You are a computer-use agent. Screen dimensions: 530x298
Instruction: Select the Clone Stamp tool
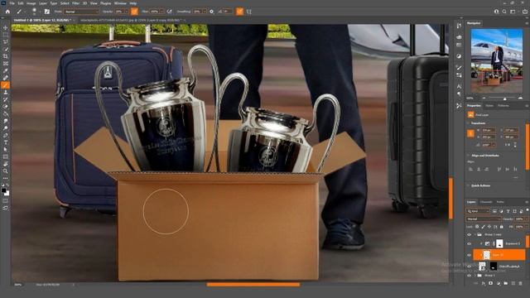click(x=6, y=92)
